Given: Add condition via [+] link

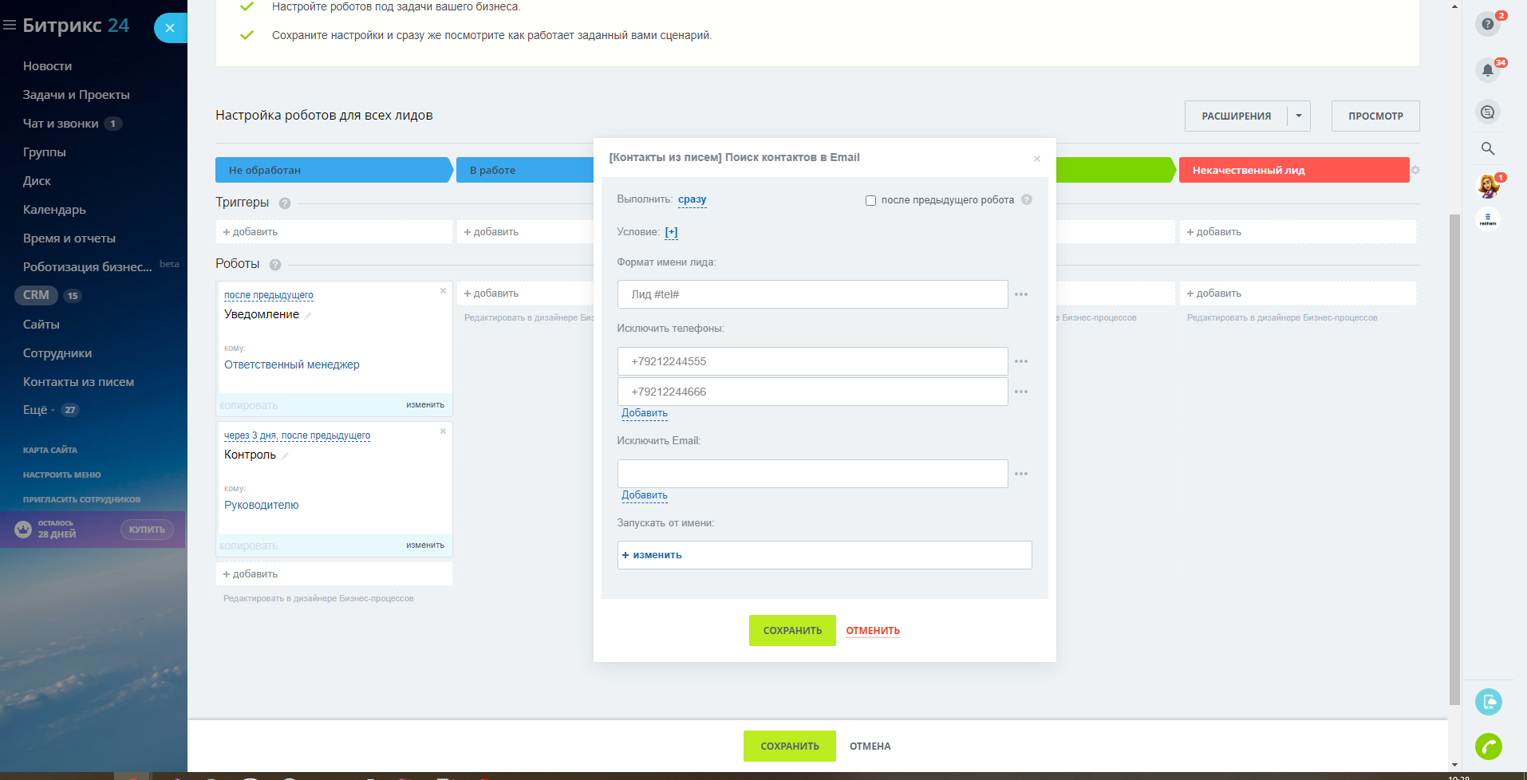Looking at the screenshot, I should tap(672, 232).
